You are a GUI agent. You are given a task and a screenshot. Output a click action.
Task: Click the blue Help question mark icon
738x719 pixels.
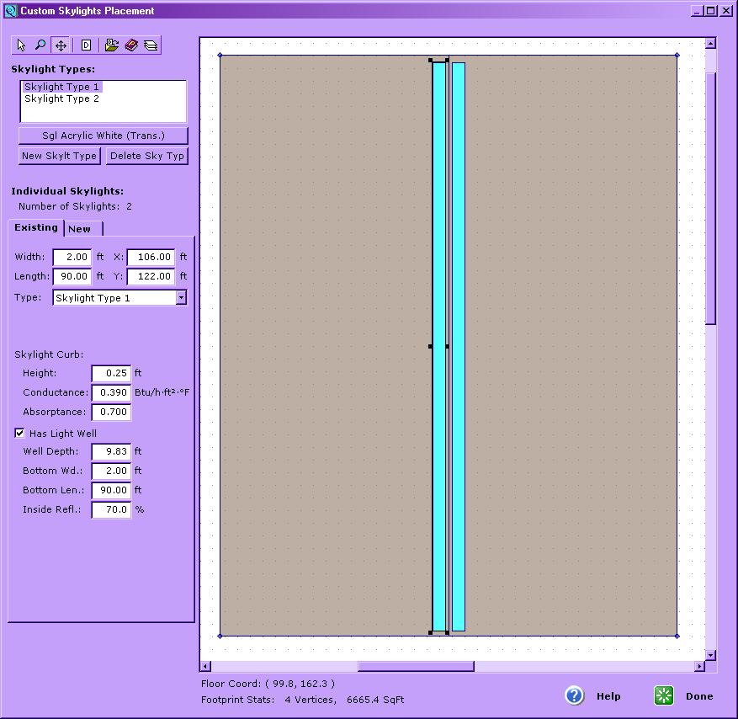coord(575,695)
